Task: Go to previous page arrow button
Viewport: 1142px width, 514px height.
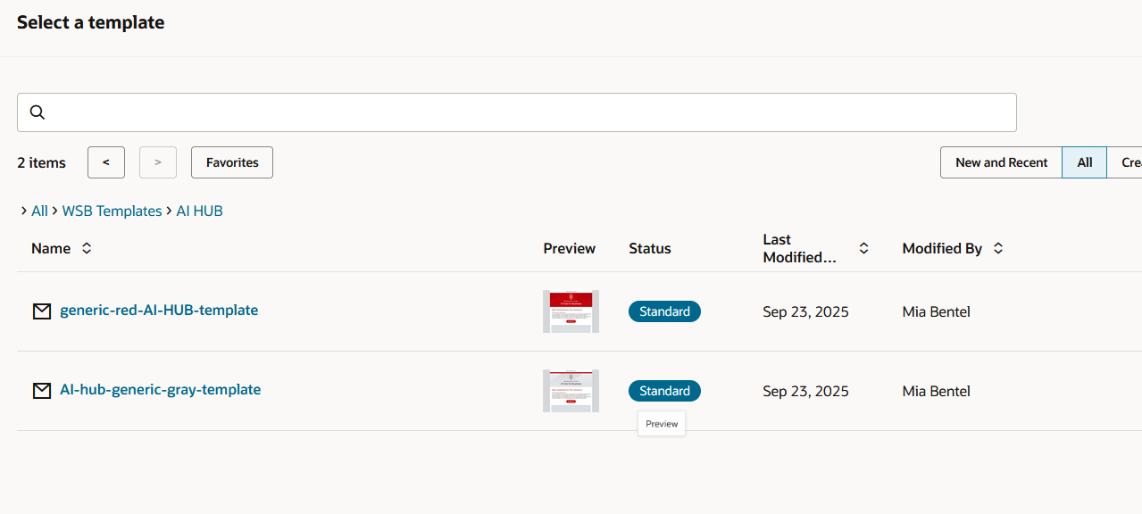Action: (106, 162)
